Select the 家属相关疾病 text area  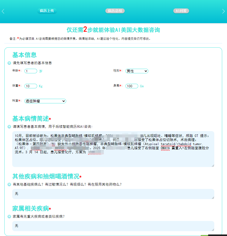pyautogui.click(x=113, y=226)
